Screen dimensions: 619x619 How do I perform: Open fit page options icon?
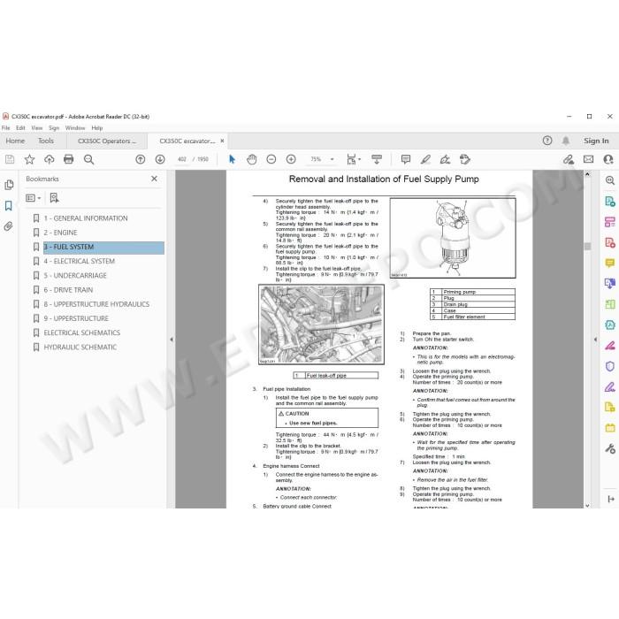(354, 159)
